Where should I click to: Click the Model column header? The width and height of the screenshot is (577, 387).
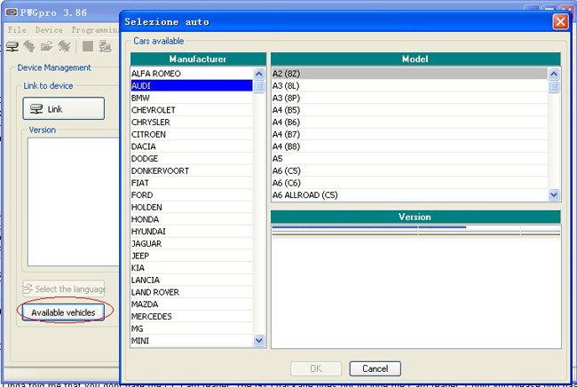tap(415, 59)
